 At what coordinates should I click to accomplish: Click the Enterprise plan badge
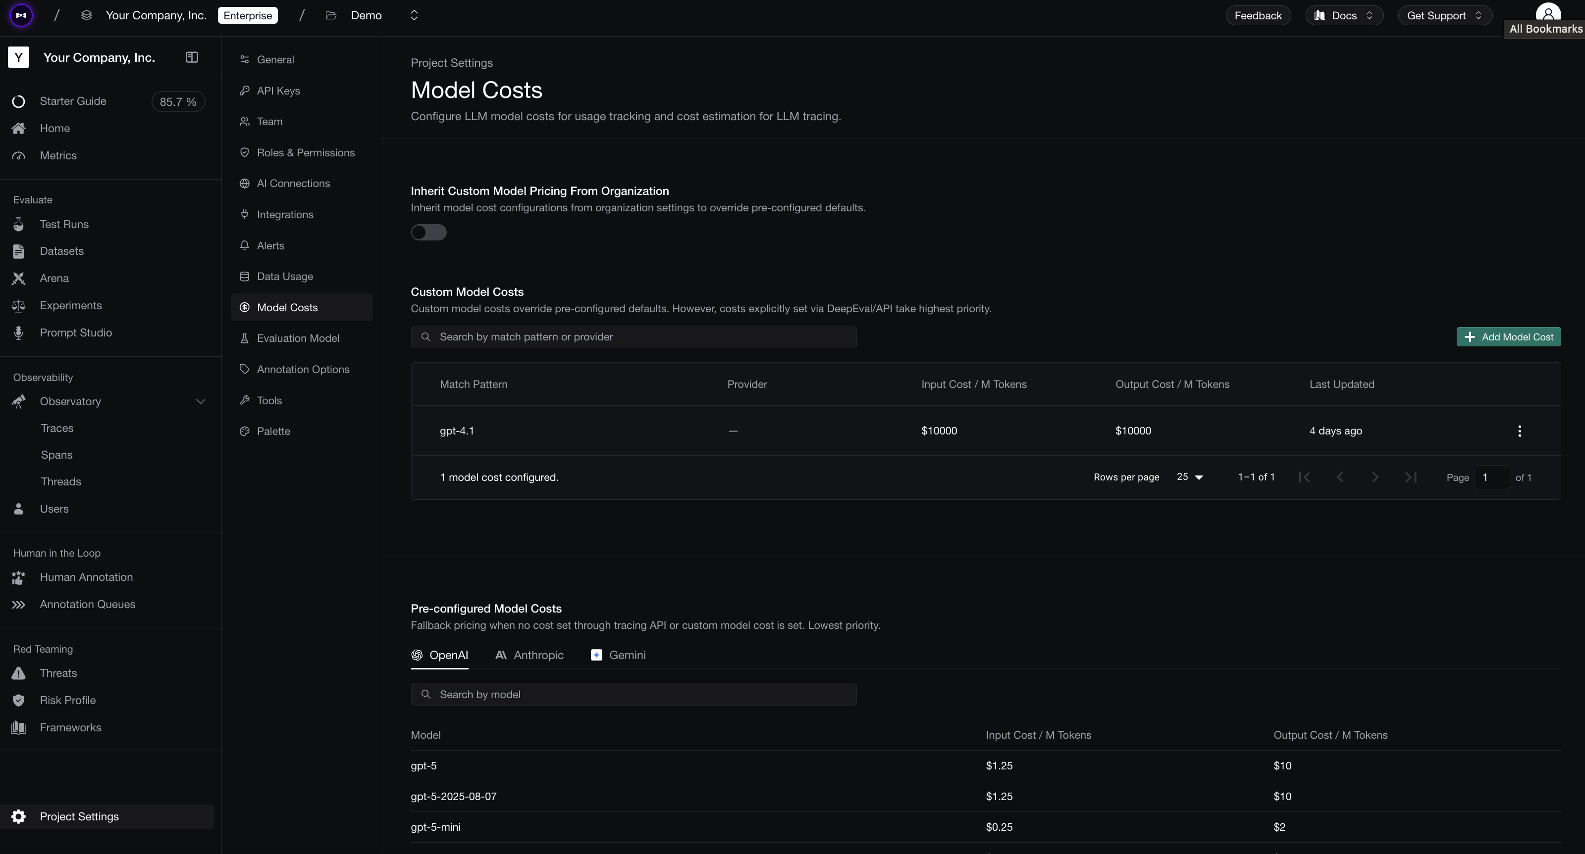pos(248,15)
